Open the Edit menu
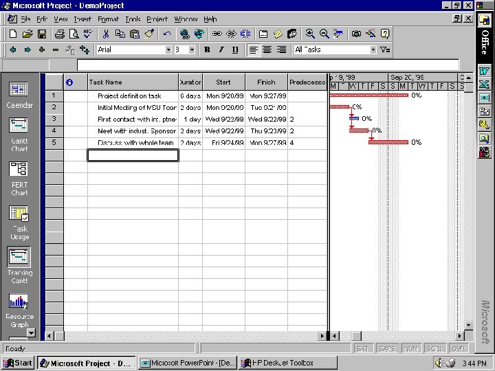 coord(42,19)
